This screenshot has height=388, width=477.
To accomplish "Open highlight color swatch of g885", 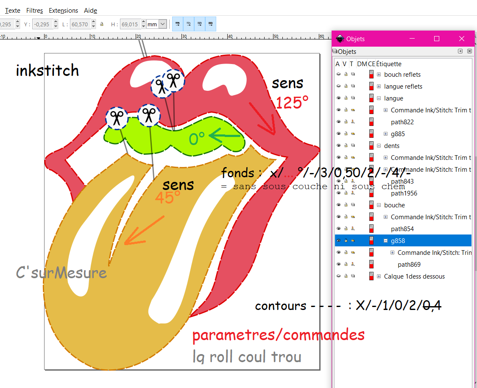I will [371, 134].
